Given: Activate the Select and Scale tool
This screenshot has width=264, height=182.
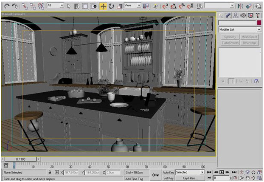Looking at the screenshot, I should 119,6.
